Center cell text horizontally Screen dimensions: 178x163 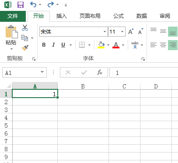tap(163, 45)
